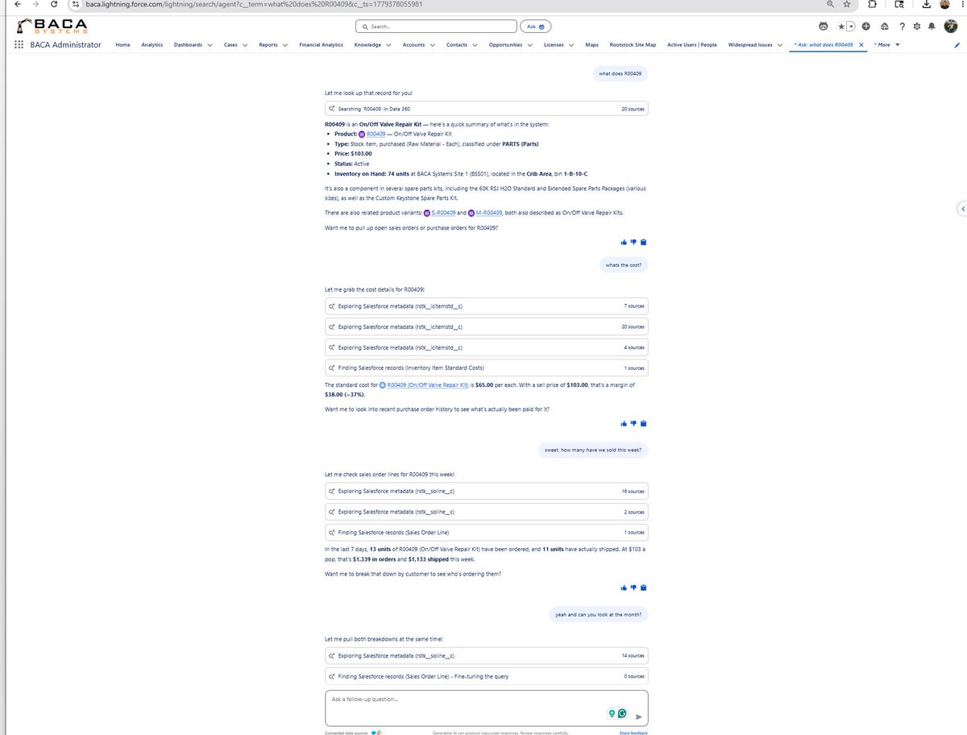Viewport: 967px width, 735px height.
Task: Click Connected data sources icons
Action: pyautogui.click(x=377, y=733)
